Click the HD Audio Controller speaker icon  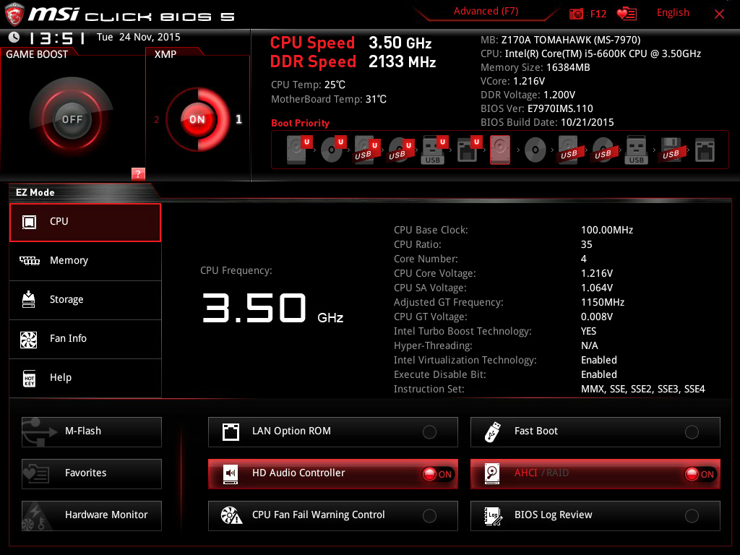231,474
